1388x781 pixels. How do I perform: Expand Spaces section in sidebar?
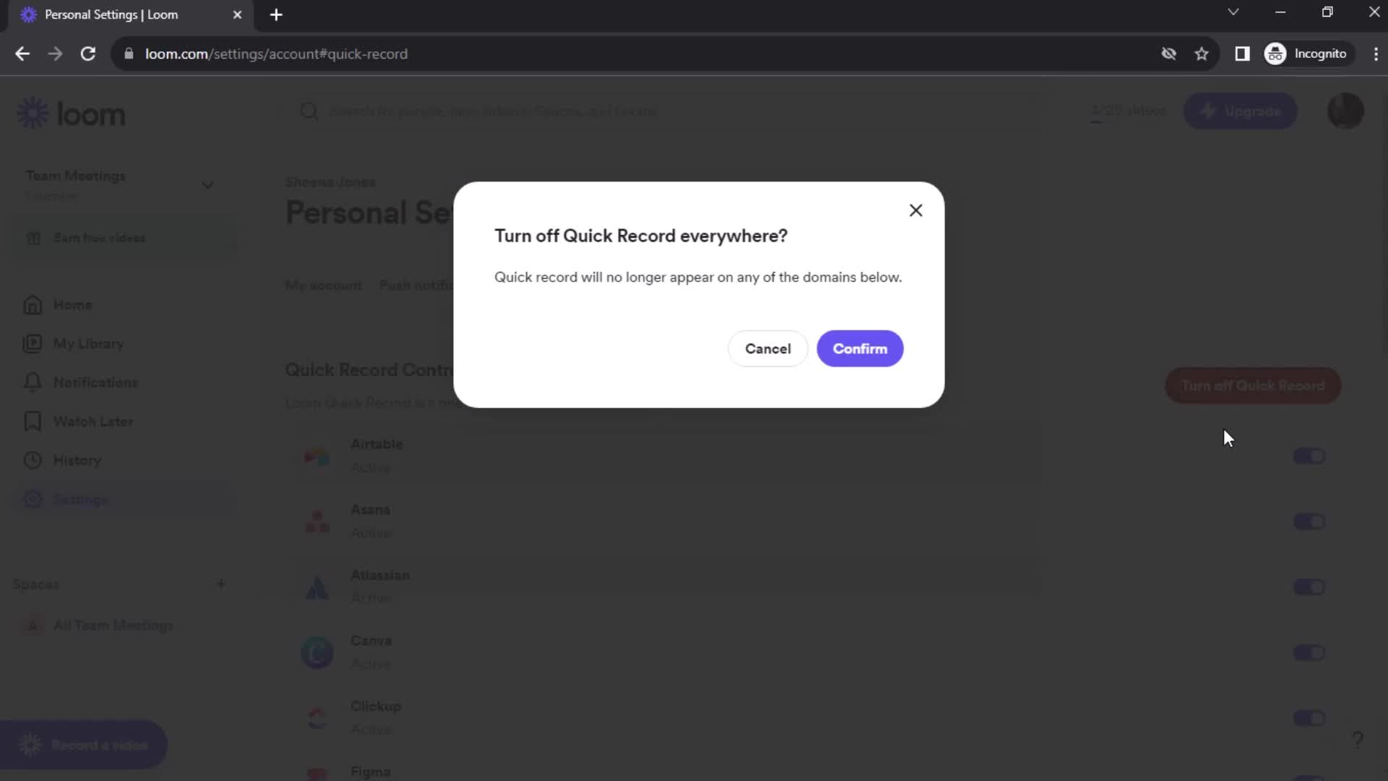pyautogui.click(x=35, y=583)
